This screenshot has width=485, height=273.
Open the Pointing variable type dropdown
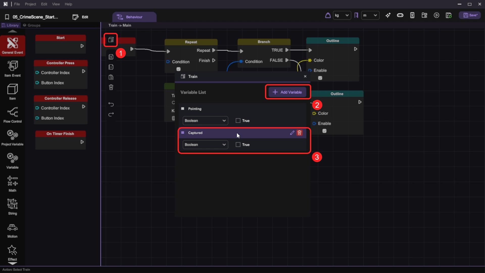[205, 121]
